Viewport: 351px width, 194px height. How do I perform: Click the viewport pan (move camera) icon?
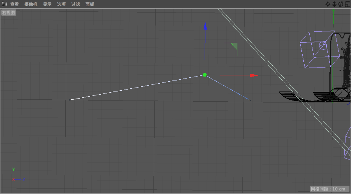point(328,4)
